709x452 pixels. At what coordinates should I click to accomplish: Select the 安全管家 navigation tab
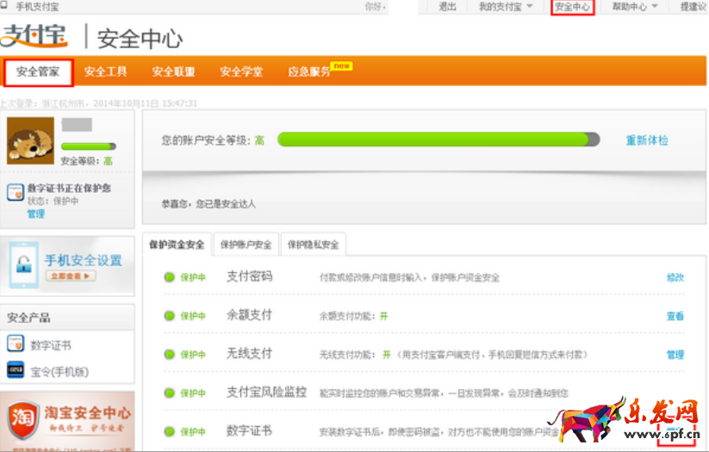(38, 71)
